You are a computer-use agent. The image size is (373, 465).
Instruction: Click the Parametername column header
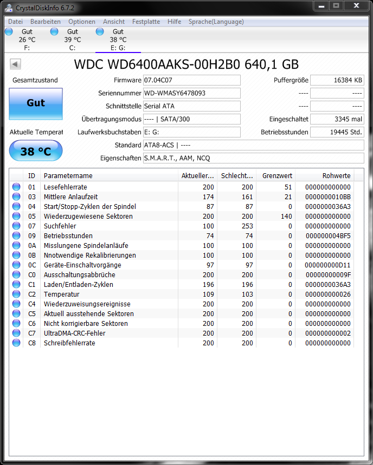pyautogui.click(x=109, y=176)
